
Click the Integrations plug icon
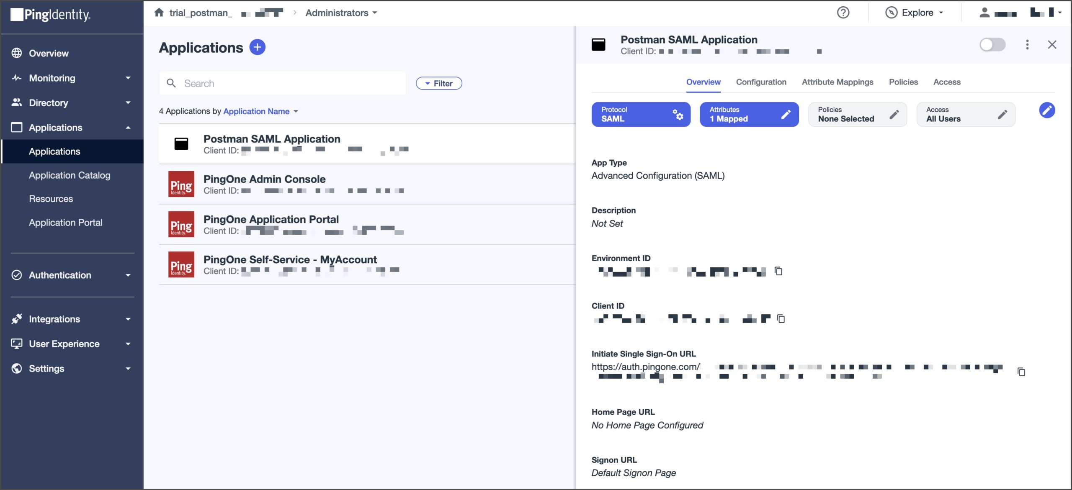(17, 319)
